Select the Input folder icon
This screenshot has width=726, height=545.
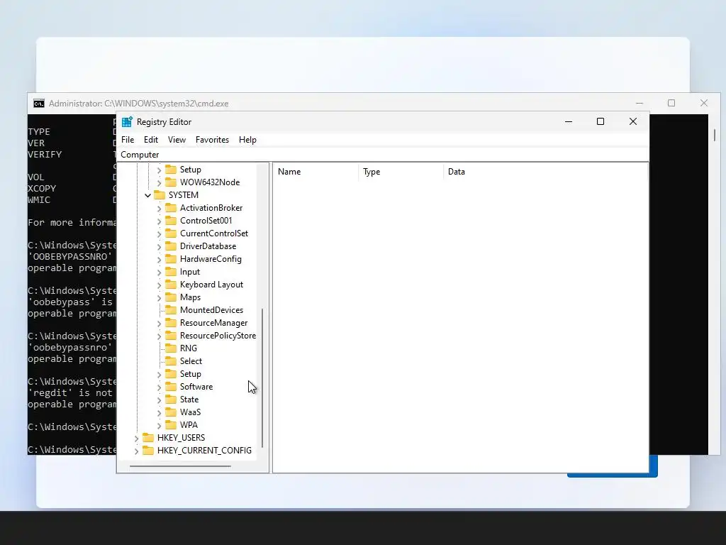click(x=171, y=272)
